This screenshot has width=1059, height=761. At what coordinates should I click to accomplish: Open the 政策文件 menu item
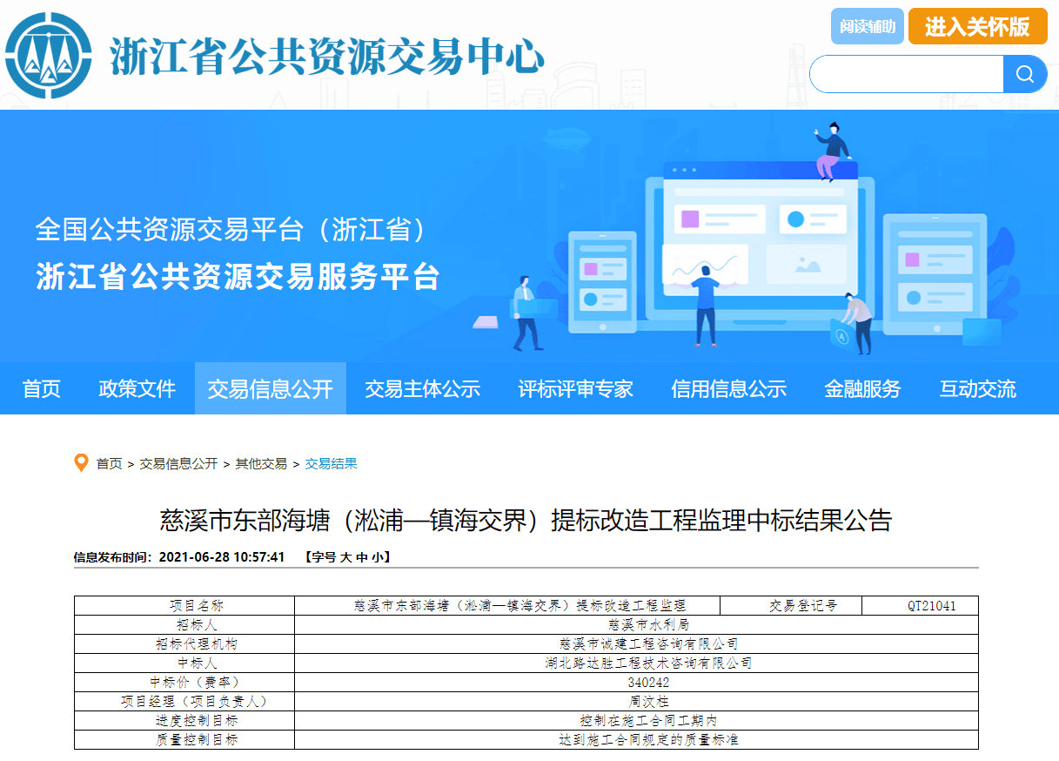[137, 389]
